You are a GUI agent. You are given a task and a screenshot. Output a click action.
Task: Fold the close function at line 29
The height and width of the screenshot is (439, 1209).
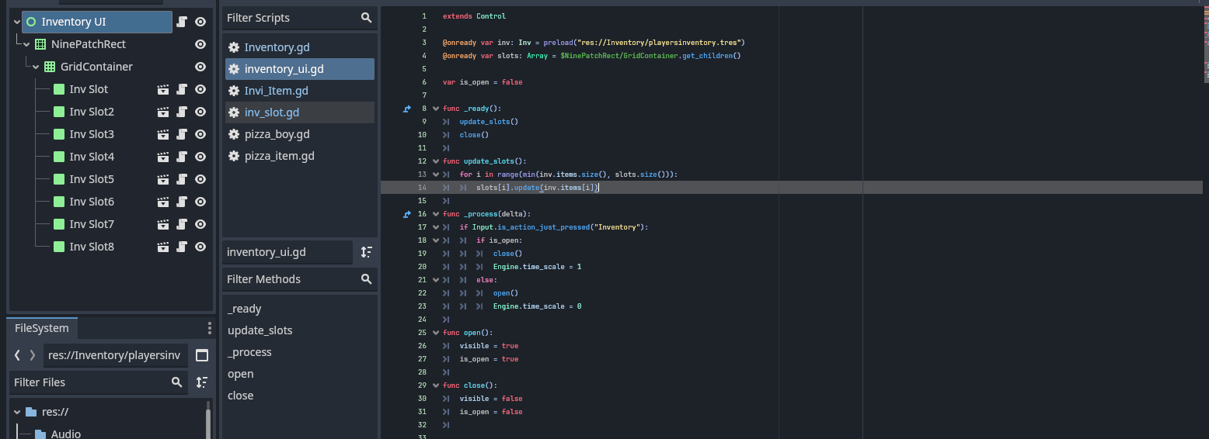[x=435, y=385]
